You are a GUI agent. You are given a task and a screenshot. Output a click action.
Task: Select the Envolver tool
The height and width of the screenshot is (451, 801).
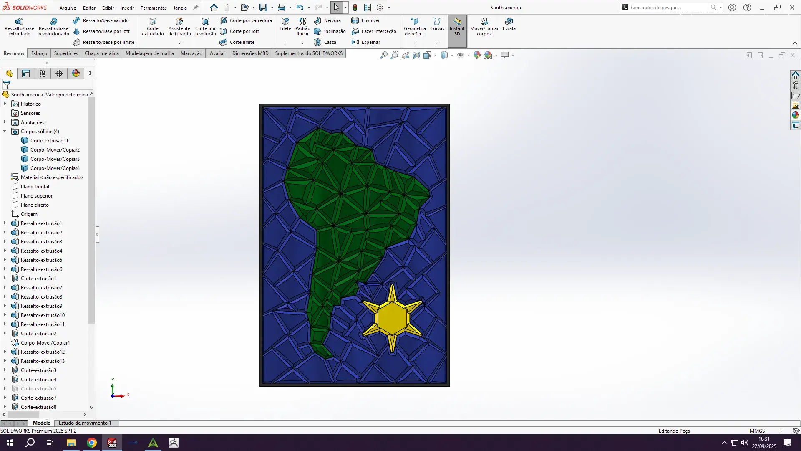365,20
